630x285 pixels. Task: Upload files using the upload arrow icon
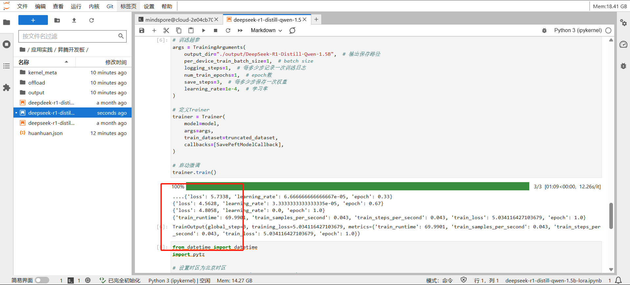point(74,20)
